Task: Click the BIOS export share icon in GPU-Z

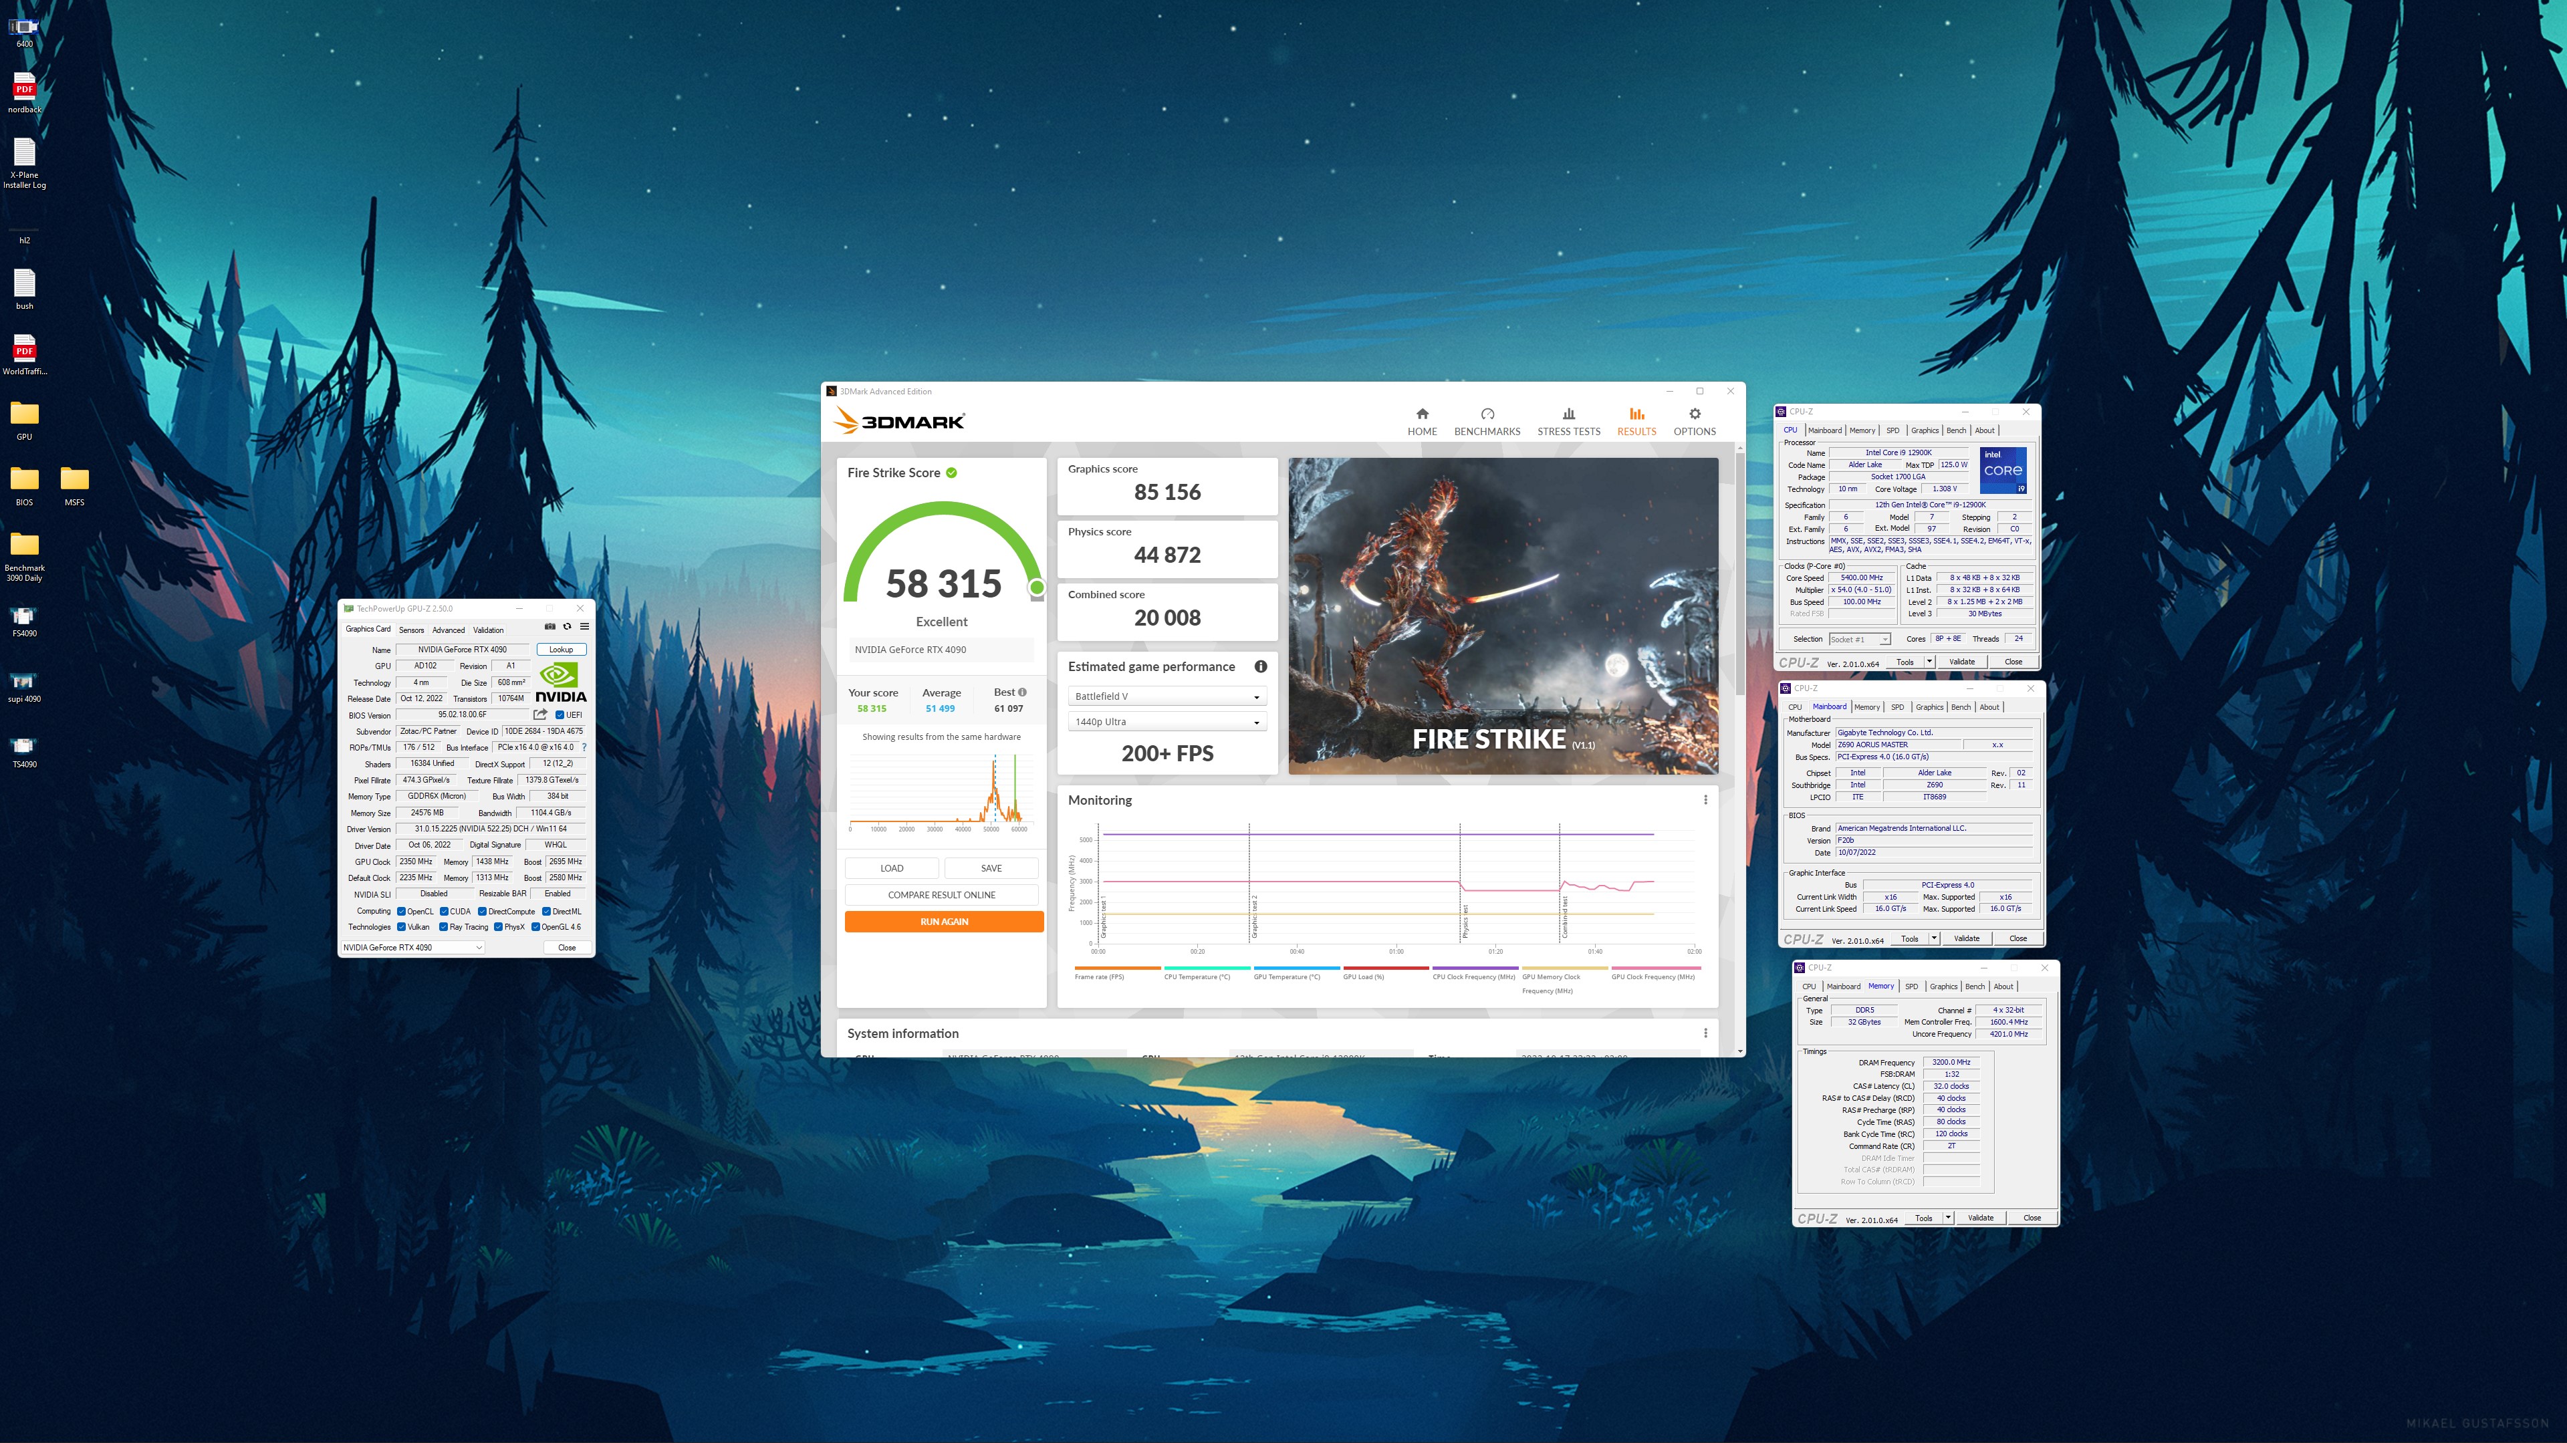Action: click(x=540, y=714)
